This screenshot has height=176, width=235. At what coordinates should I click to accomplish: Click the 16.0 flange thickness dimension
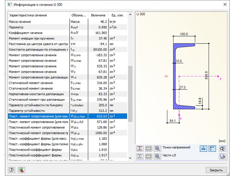(200, 101)
